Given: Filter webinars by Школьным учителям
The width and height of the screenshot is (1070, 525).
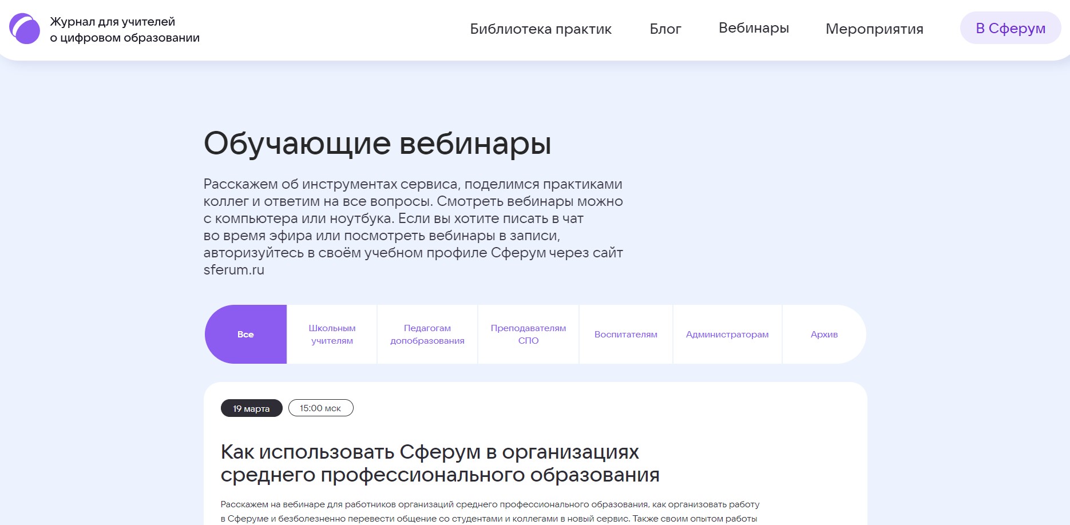Looking at the screenshot, I should click(x=332, y=334).
